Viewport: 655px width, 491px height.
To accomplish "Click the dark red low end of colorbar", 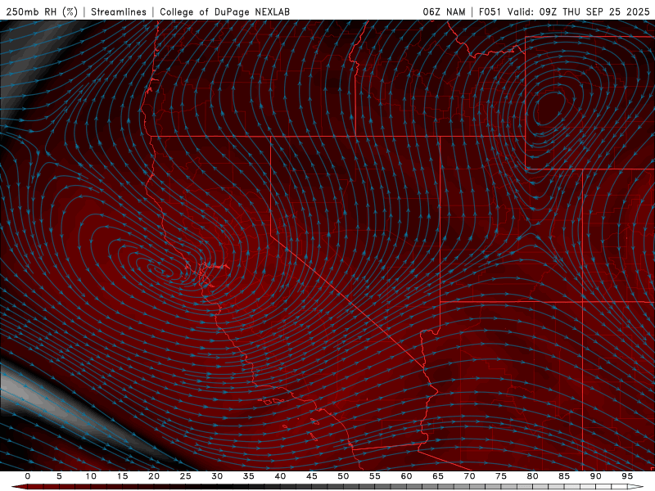I will pos(19,487).
